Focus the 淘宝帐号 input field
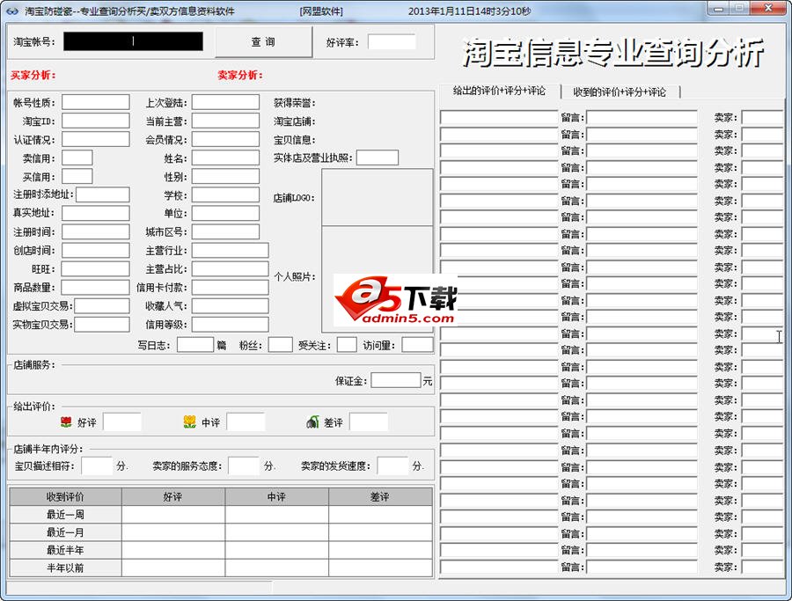This screenshot has width=792, height=601. (x=134, y=41)
